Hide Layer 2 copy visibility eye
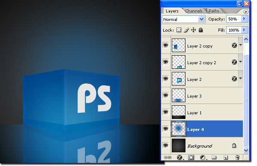The height and width of the screenshot is (166, 257). [166, 45]
